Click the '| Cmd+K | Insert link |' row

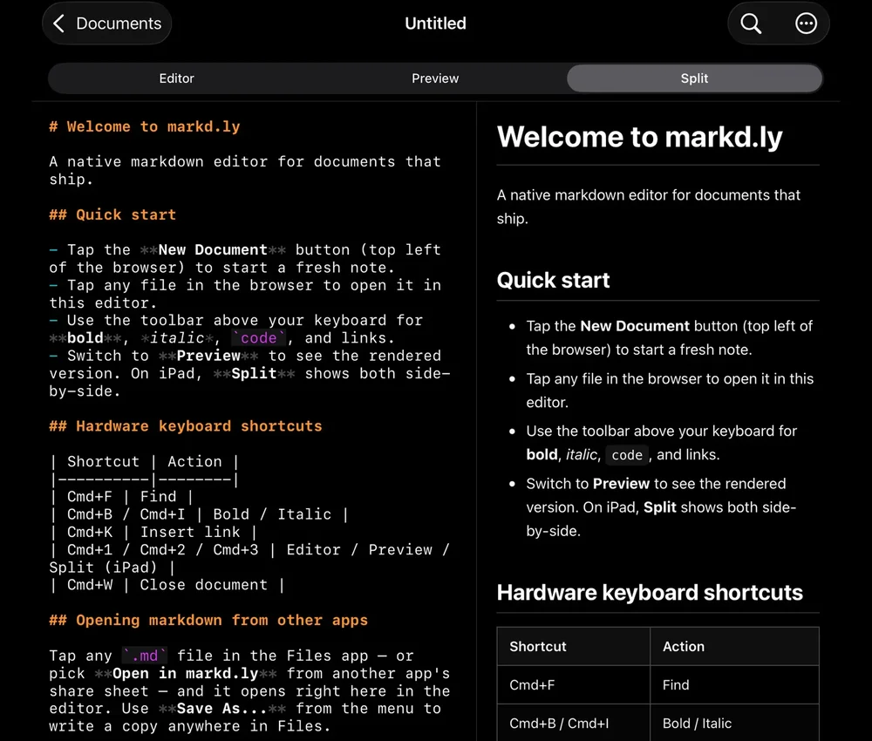[154, 532]
